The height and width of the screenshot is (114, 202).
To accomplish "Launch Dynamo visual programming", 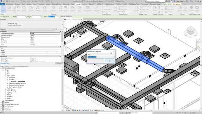I will [192, 9].
